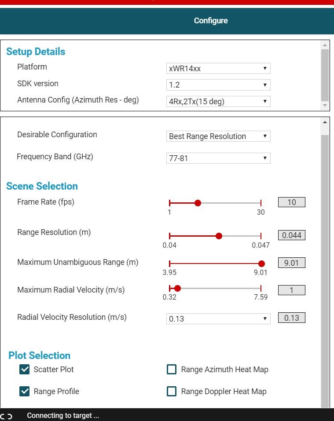This screenshot has width=334, height=421.
Task: Click Setup Details scroll down arrow
Action: pyautogui.click(x=325, y=106)
